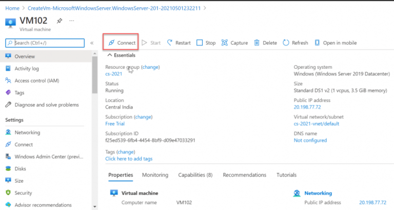Collapse the sidebar using the double chevron

pyautogui.click(x=92, y=43)
